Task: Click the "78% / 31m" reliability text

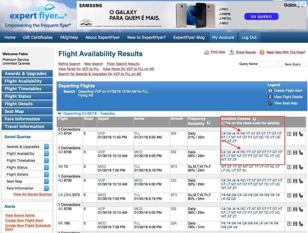Action: [x=196, y=227]
